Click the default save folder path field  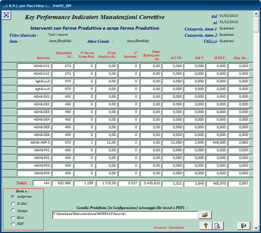coord(125,215)
